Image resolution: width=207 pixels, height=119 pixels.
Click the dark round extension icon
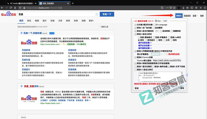179,8
